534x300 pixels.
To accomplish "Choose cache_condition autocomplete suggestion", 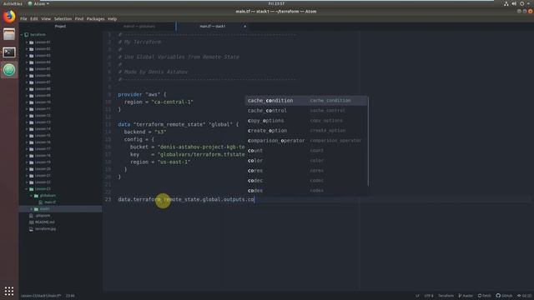I will [306, 101].
